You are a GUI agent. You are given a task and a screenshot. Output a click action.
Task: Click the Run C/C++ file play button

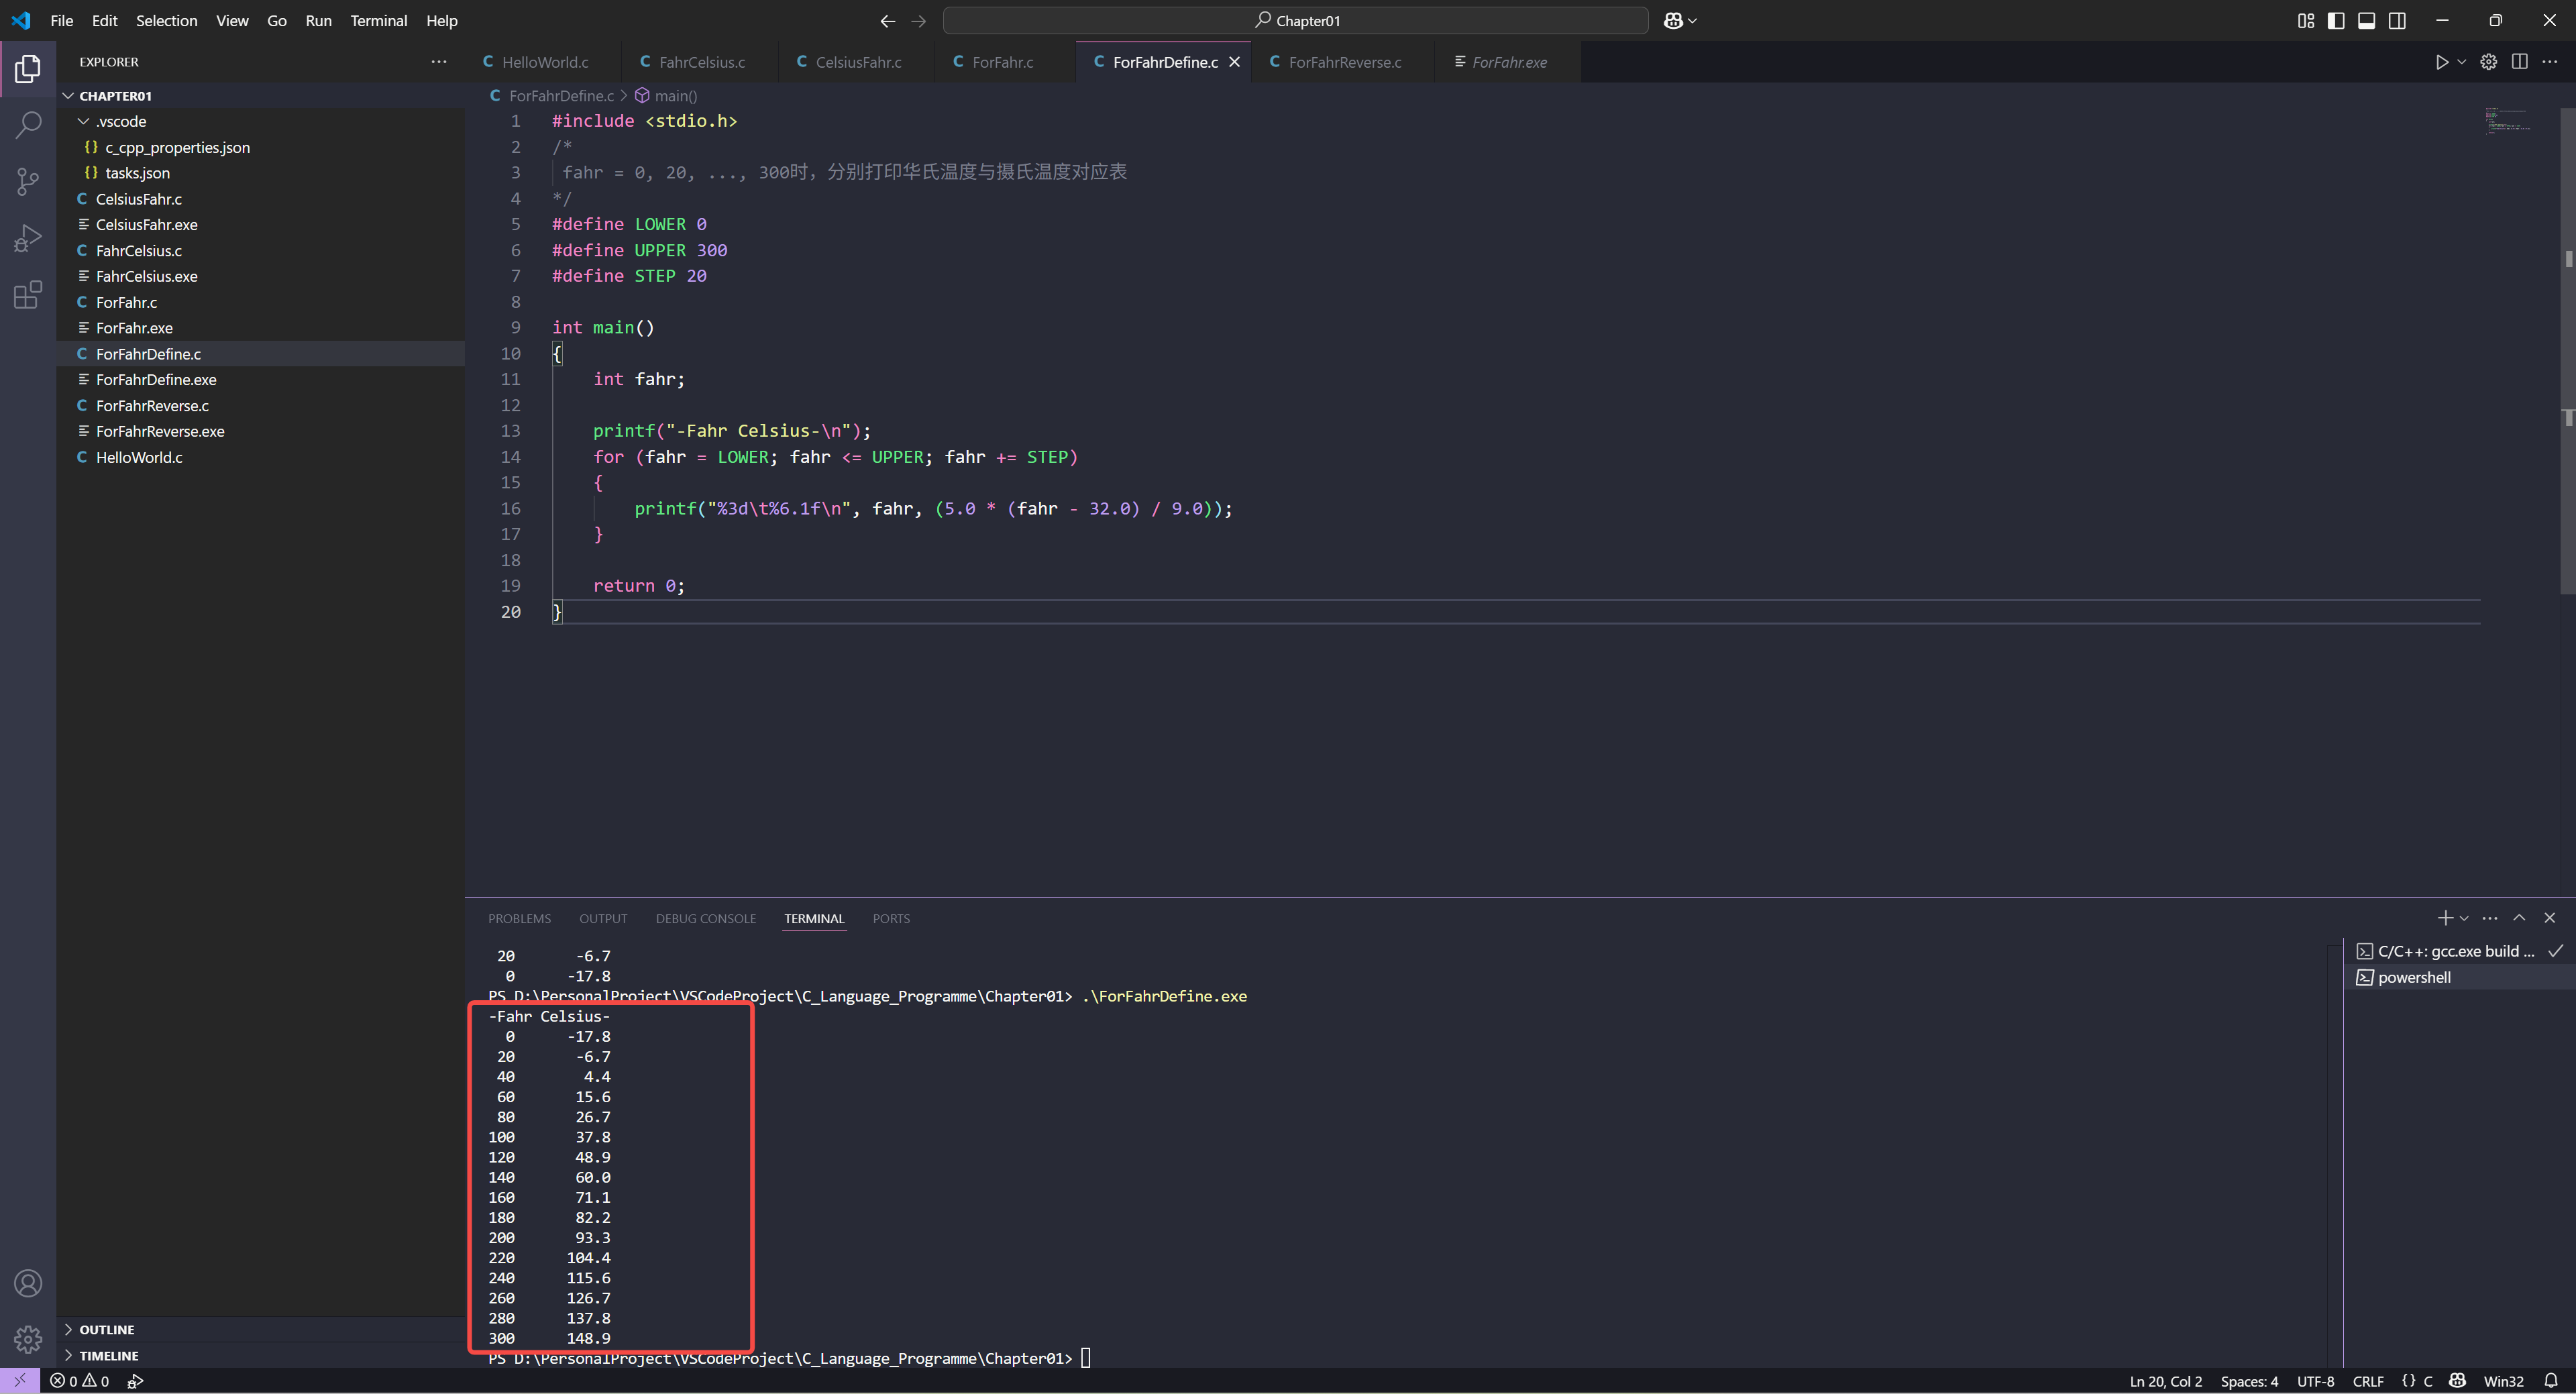[2441, 62]
